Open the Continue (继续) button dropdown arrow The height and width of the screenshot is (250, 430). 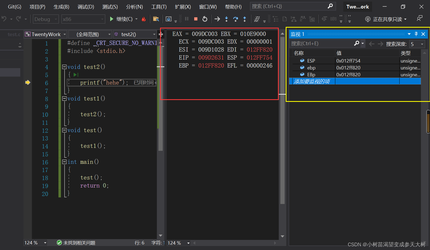click(x=136, y=19)
